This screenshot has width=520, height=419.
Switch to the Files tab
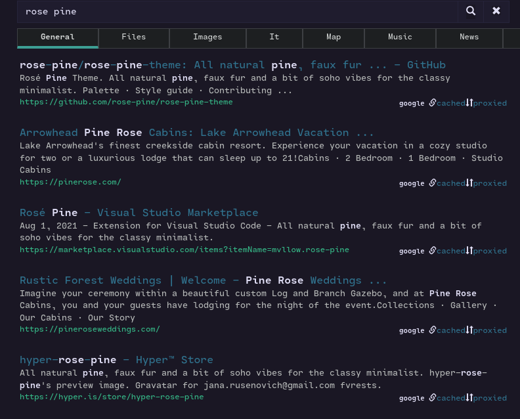[x=134, y=37]
